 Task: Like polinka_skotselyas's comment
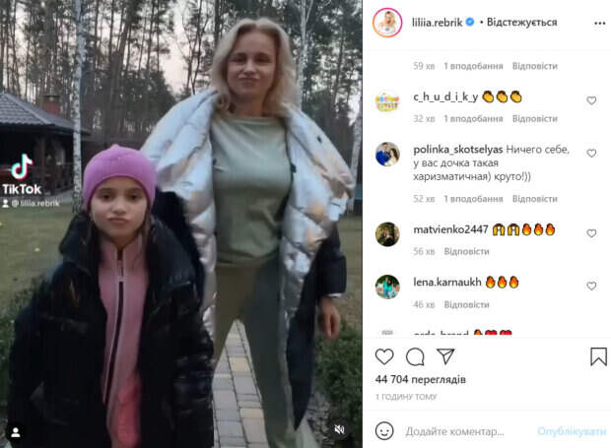point(591,154)
